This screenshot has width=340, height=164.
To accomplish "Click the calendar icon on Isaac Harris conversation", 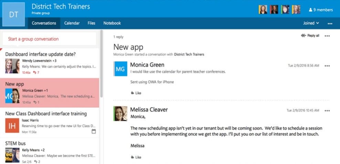I will [94, 132].
